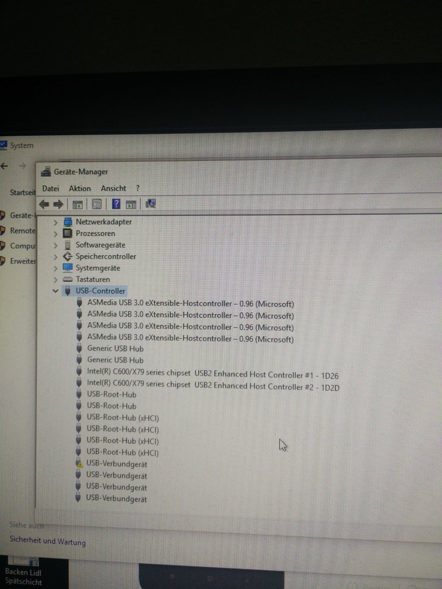The height and width of the screenshot is (589, 442).
Task: Open the Aktion menu
Action: point(80,189)
